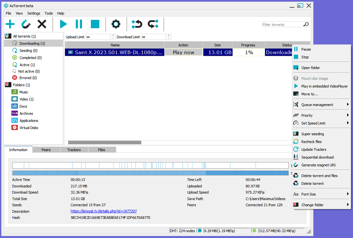Switch to the Information tab

18,150
